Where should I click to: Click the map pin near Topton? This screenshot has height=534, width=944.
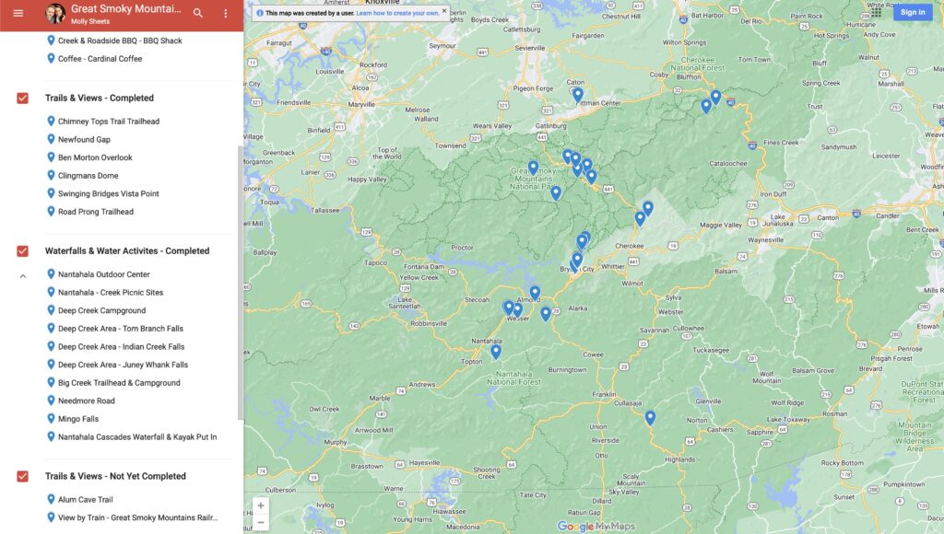pyautogui.click(x=496, y=350)
